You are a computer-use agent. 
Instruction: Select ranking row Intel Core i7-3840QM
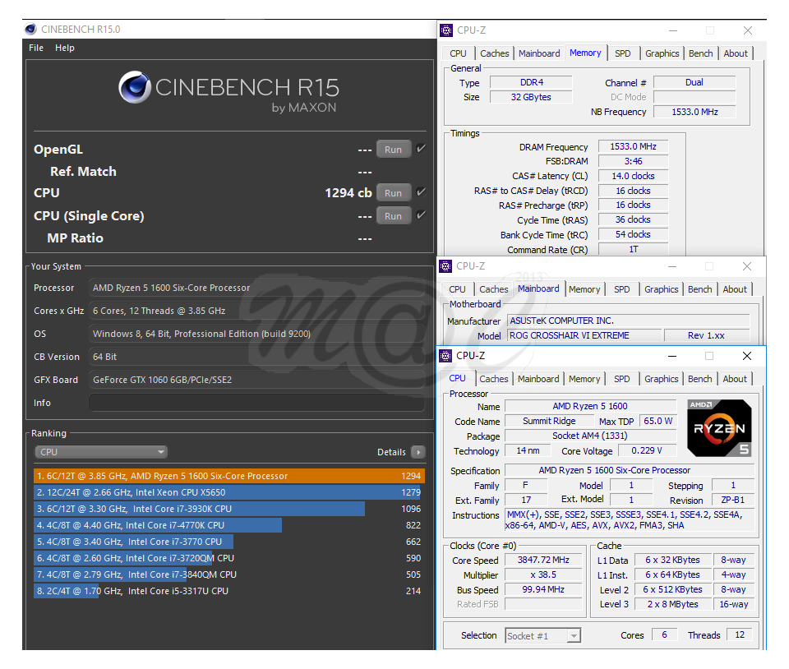point(229,574)
